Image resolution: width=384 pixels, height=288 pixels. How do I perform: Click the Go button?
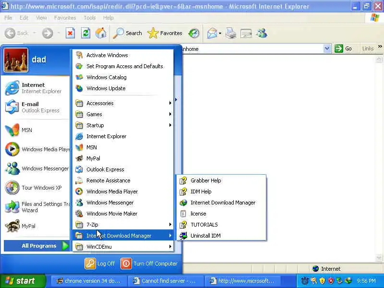343,48
